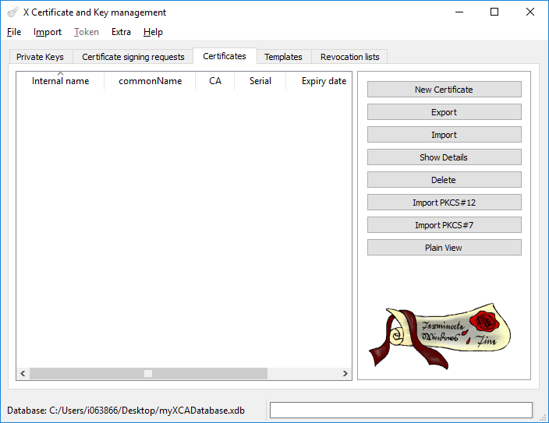The image size is (549, 423).
Task: Click the Show Details button
Action: coord(444,157)
